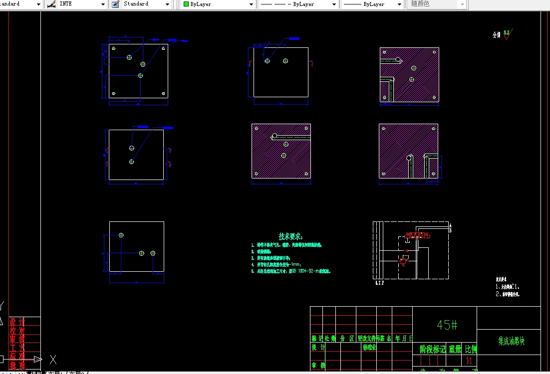Select the 1:1 scale value
Screen dimensions: 550x374
point(469,361)
